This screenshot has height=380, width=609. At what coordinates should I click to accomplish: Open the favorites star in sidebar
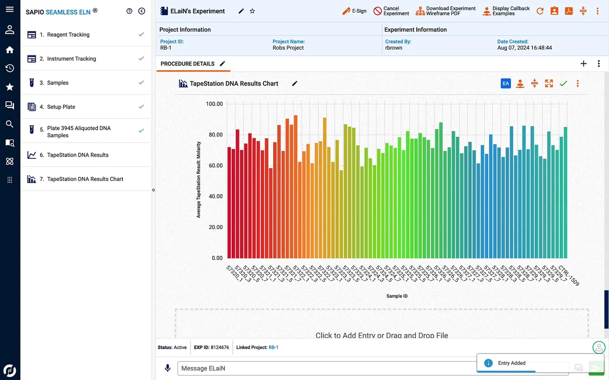pos(10,87)
